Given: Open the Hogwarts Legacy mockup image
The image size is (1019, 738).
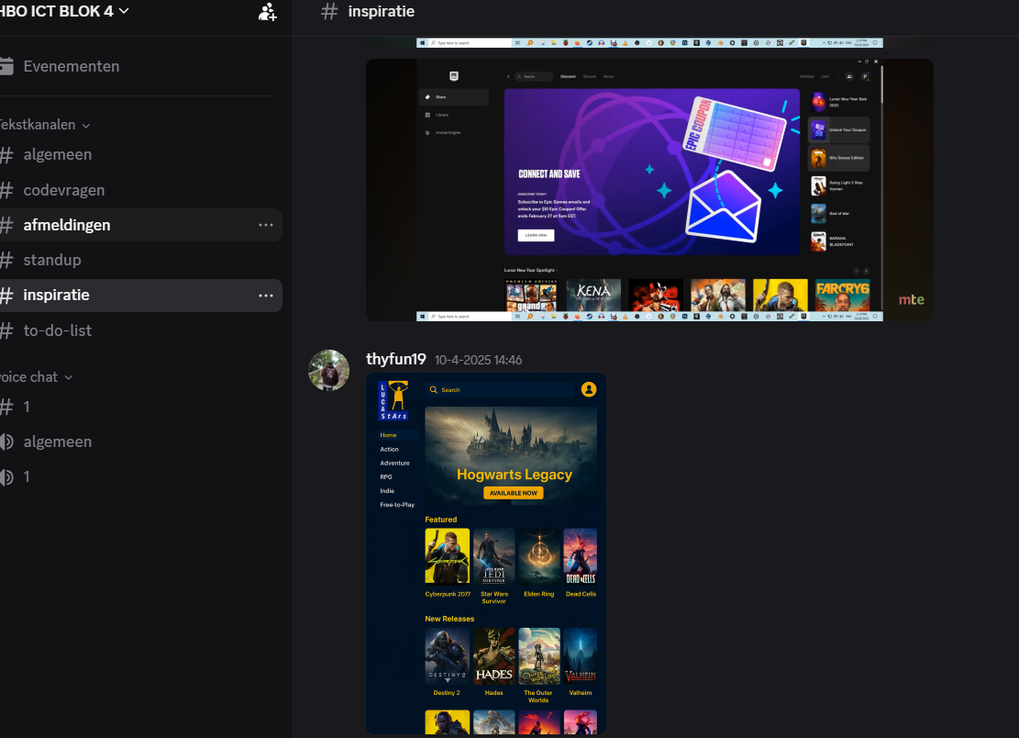Looking at the screenshot, I should pyautogui.click(x=486, y=551).
